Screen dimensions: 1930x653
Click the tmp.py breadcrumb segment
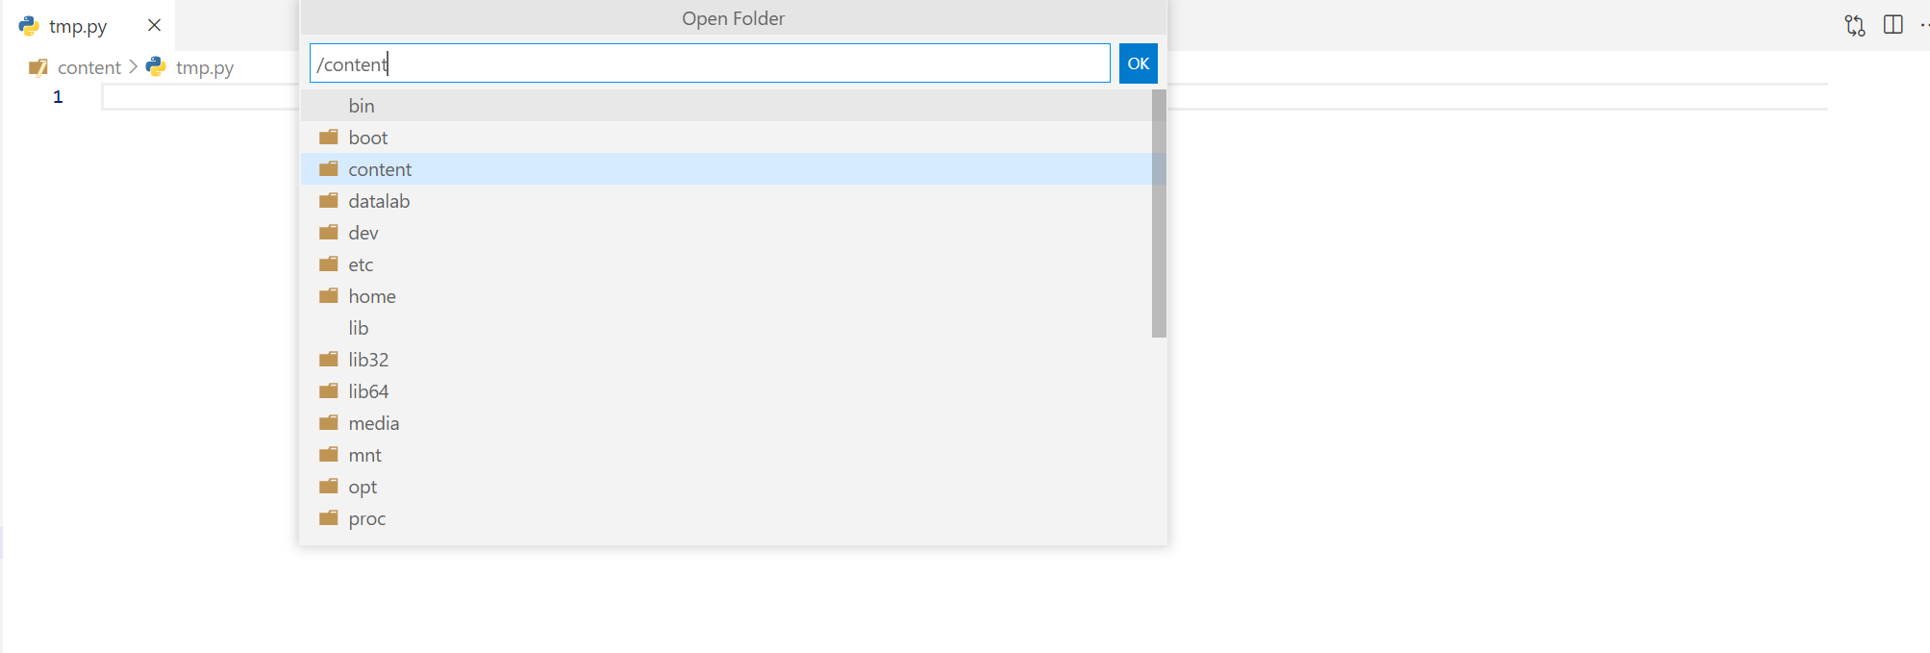[x=205, y=67]
